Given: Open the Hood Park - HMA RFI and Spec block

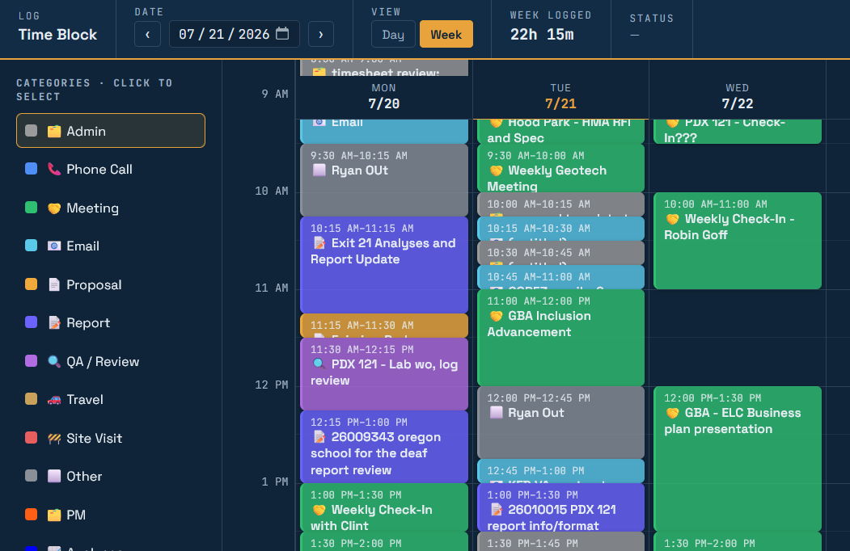Looking at the screenshot, I should click(561, 131).
